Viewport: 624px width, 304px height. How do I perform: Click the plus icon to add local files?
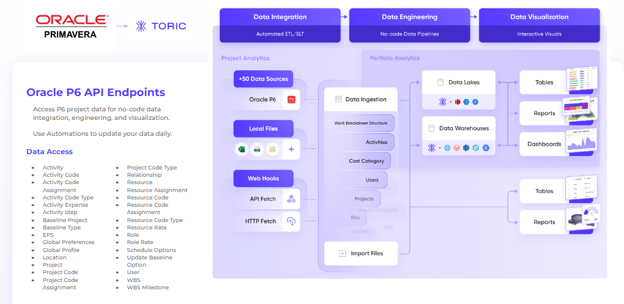[291, 149]
